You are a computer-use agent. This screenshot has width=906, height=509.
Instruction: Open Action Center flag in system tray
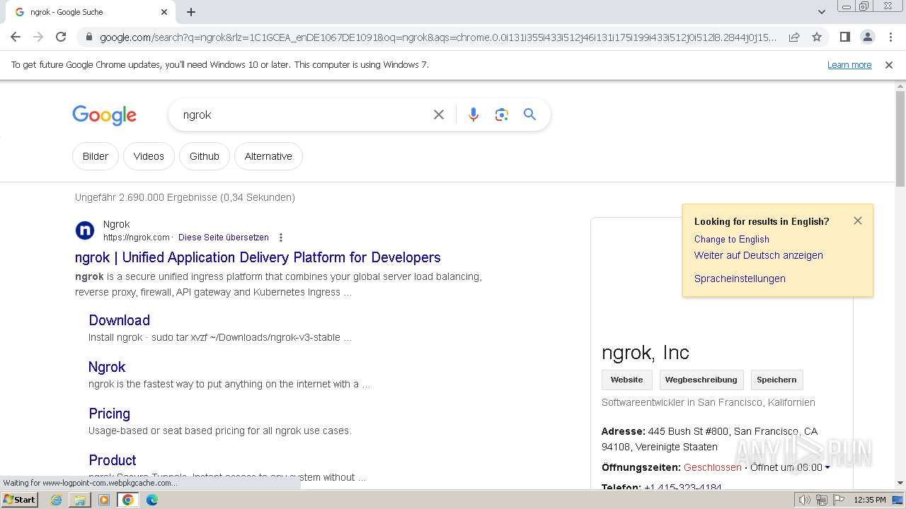click(x=837, y=500)
